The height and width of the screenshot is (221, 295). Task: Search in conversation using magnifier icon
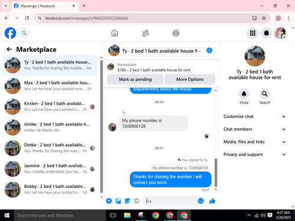264,94
